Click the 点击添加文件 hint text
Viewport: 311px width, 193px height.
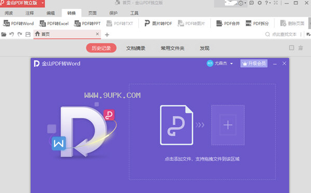[202, 159]
